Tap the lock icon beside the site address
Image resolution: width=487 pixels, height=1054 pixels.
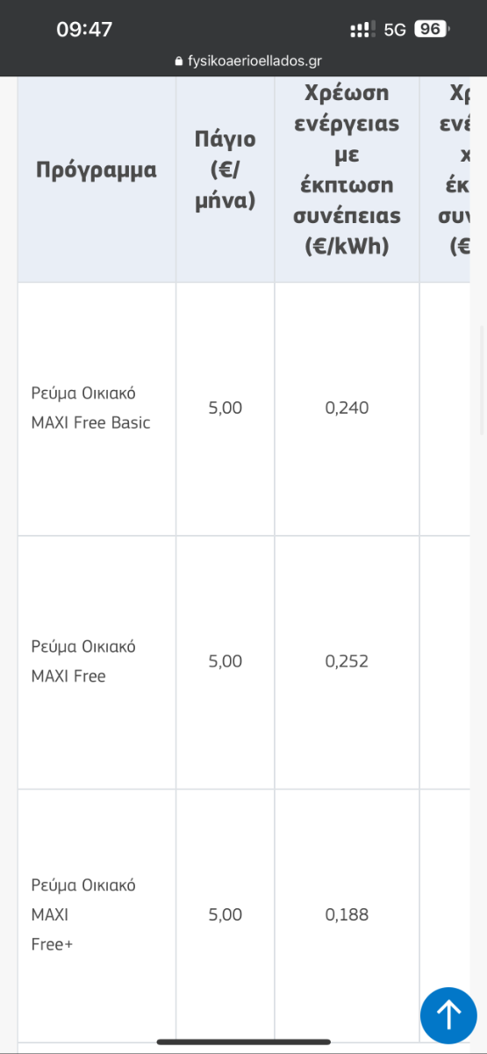coord(179,61)
